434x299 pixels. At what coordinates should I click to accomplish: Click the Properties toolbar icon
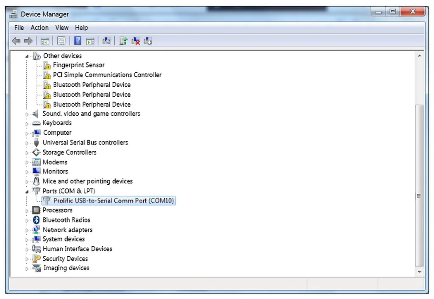pyautogui.click(x=61, y=41)
